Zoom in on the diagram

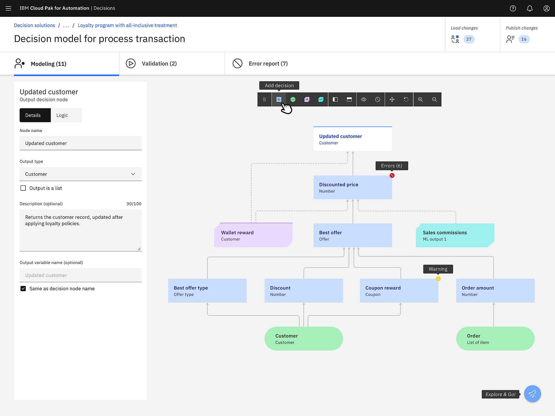420,99
